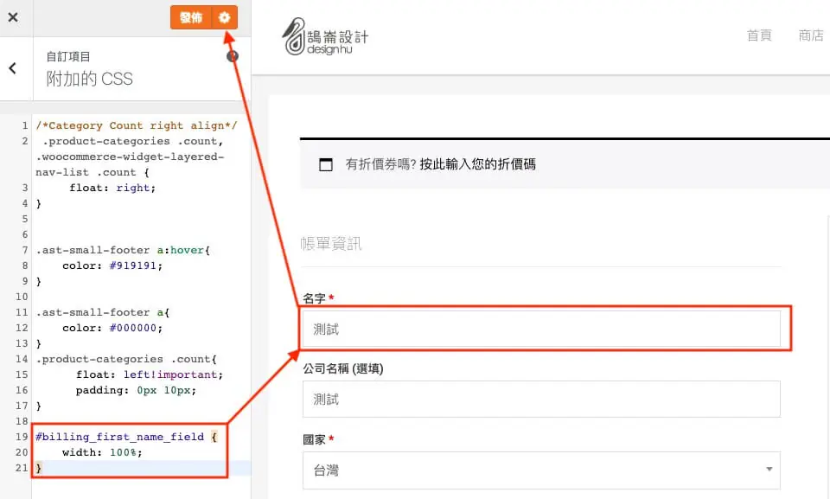Click code line 'float: left!important;'
830x499 pixels.
tap(150, 374)
